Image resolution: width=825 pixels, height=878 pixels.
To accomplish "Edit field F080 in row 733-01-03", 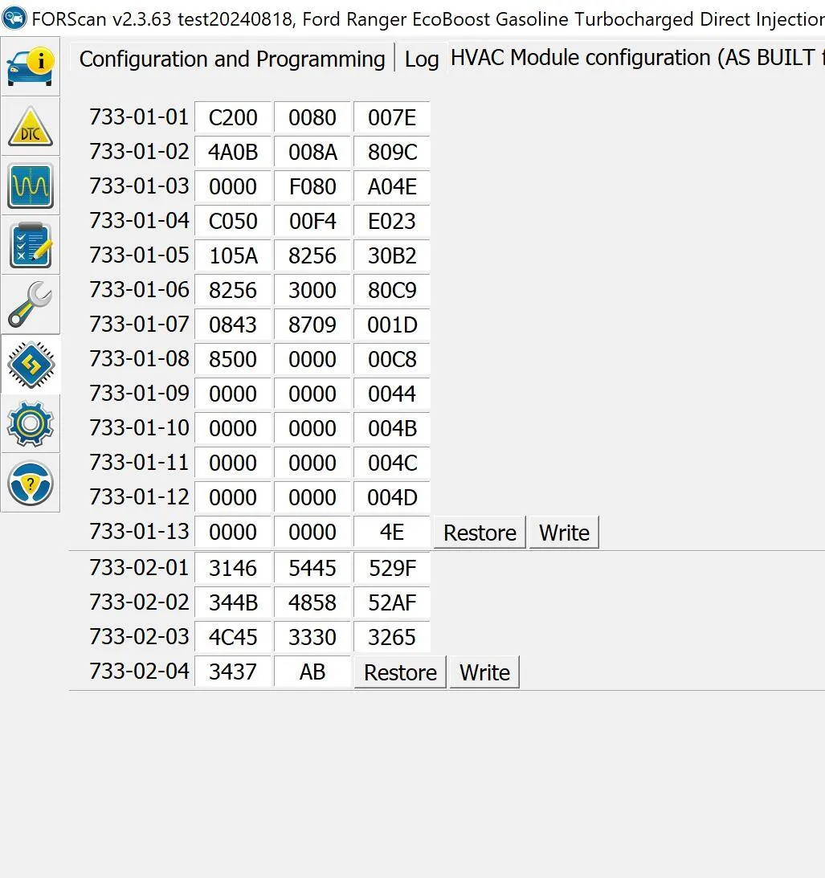I will [312, 186].
